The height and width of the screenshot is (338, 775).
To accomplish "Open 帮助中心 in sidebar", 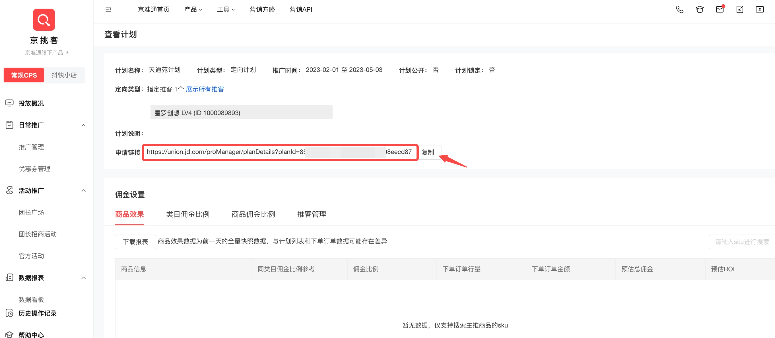I will pos(31,335).
